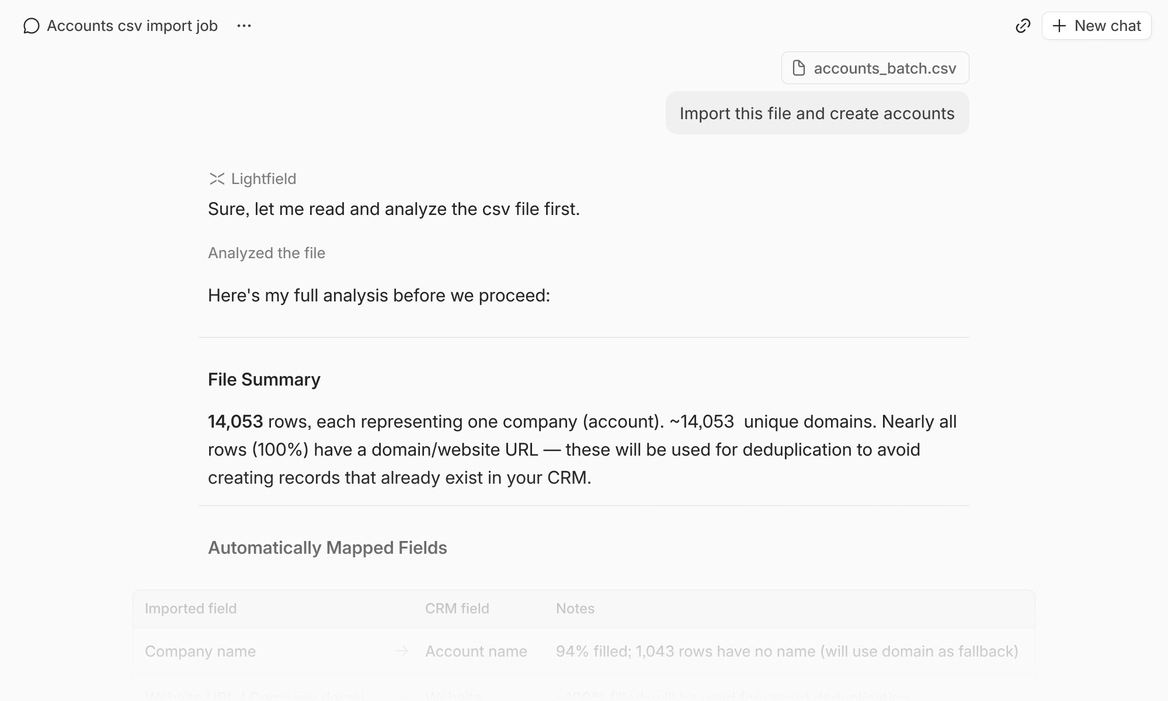The width and height of the screenshot is (1168, 701).
Task: Open the ellipsis dropdown next to the chat title
Action: coord(244,26)
